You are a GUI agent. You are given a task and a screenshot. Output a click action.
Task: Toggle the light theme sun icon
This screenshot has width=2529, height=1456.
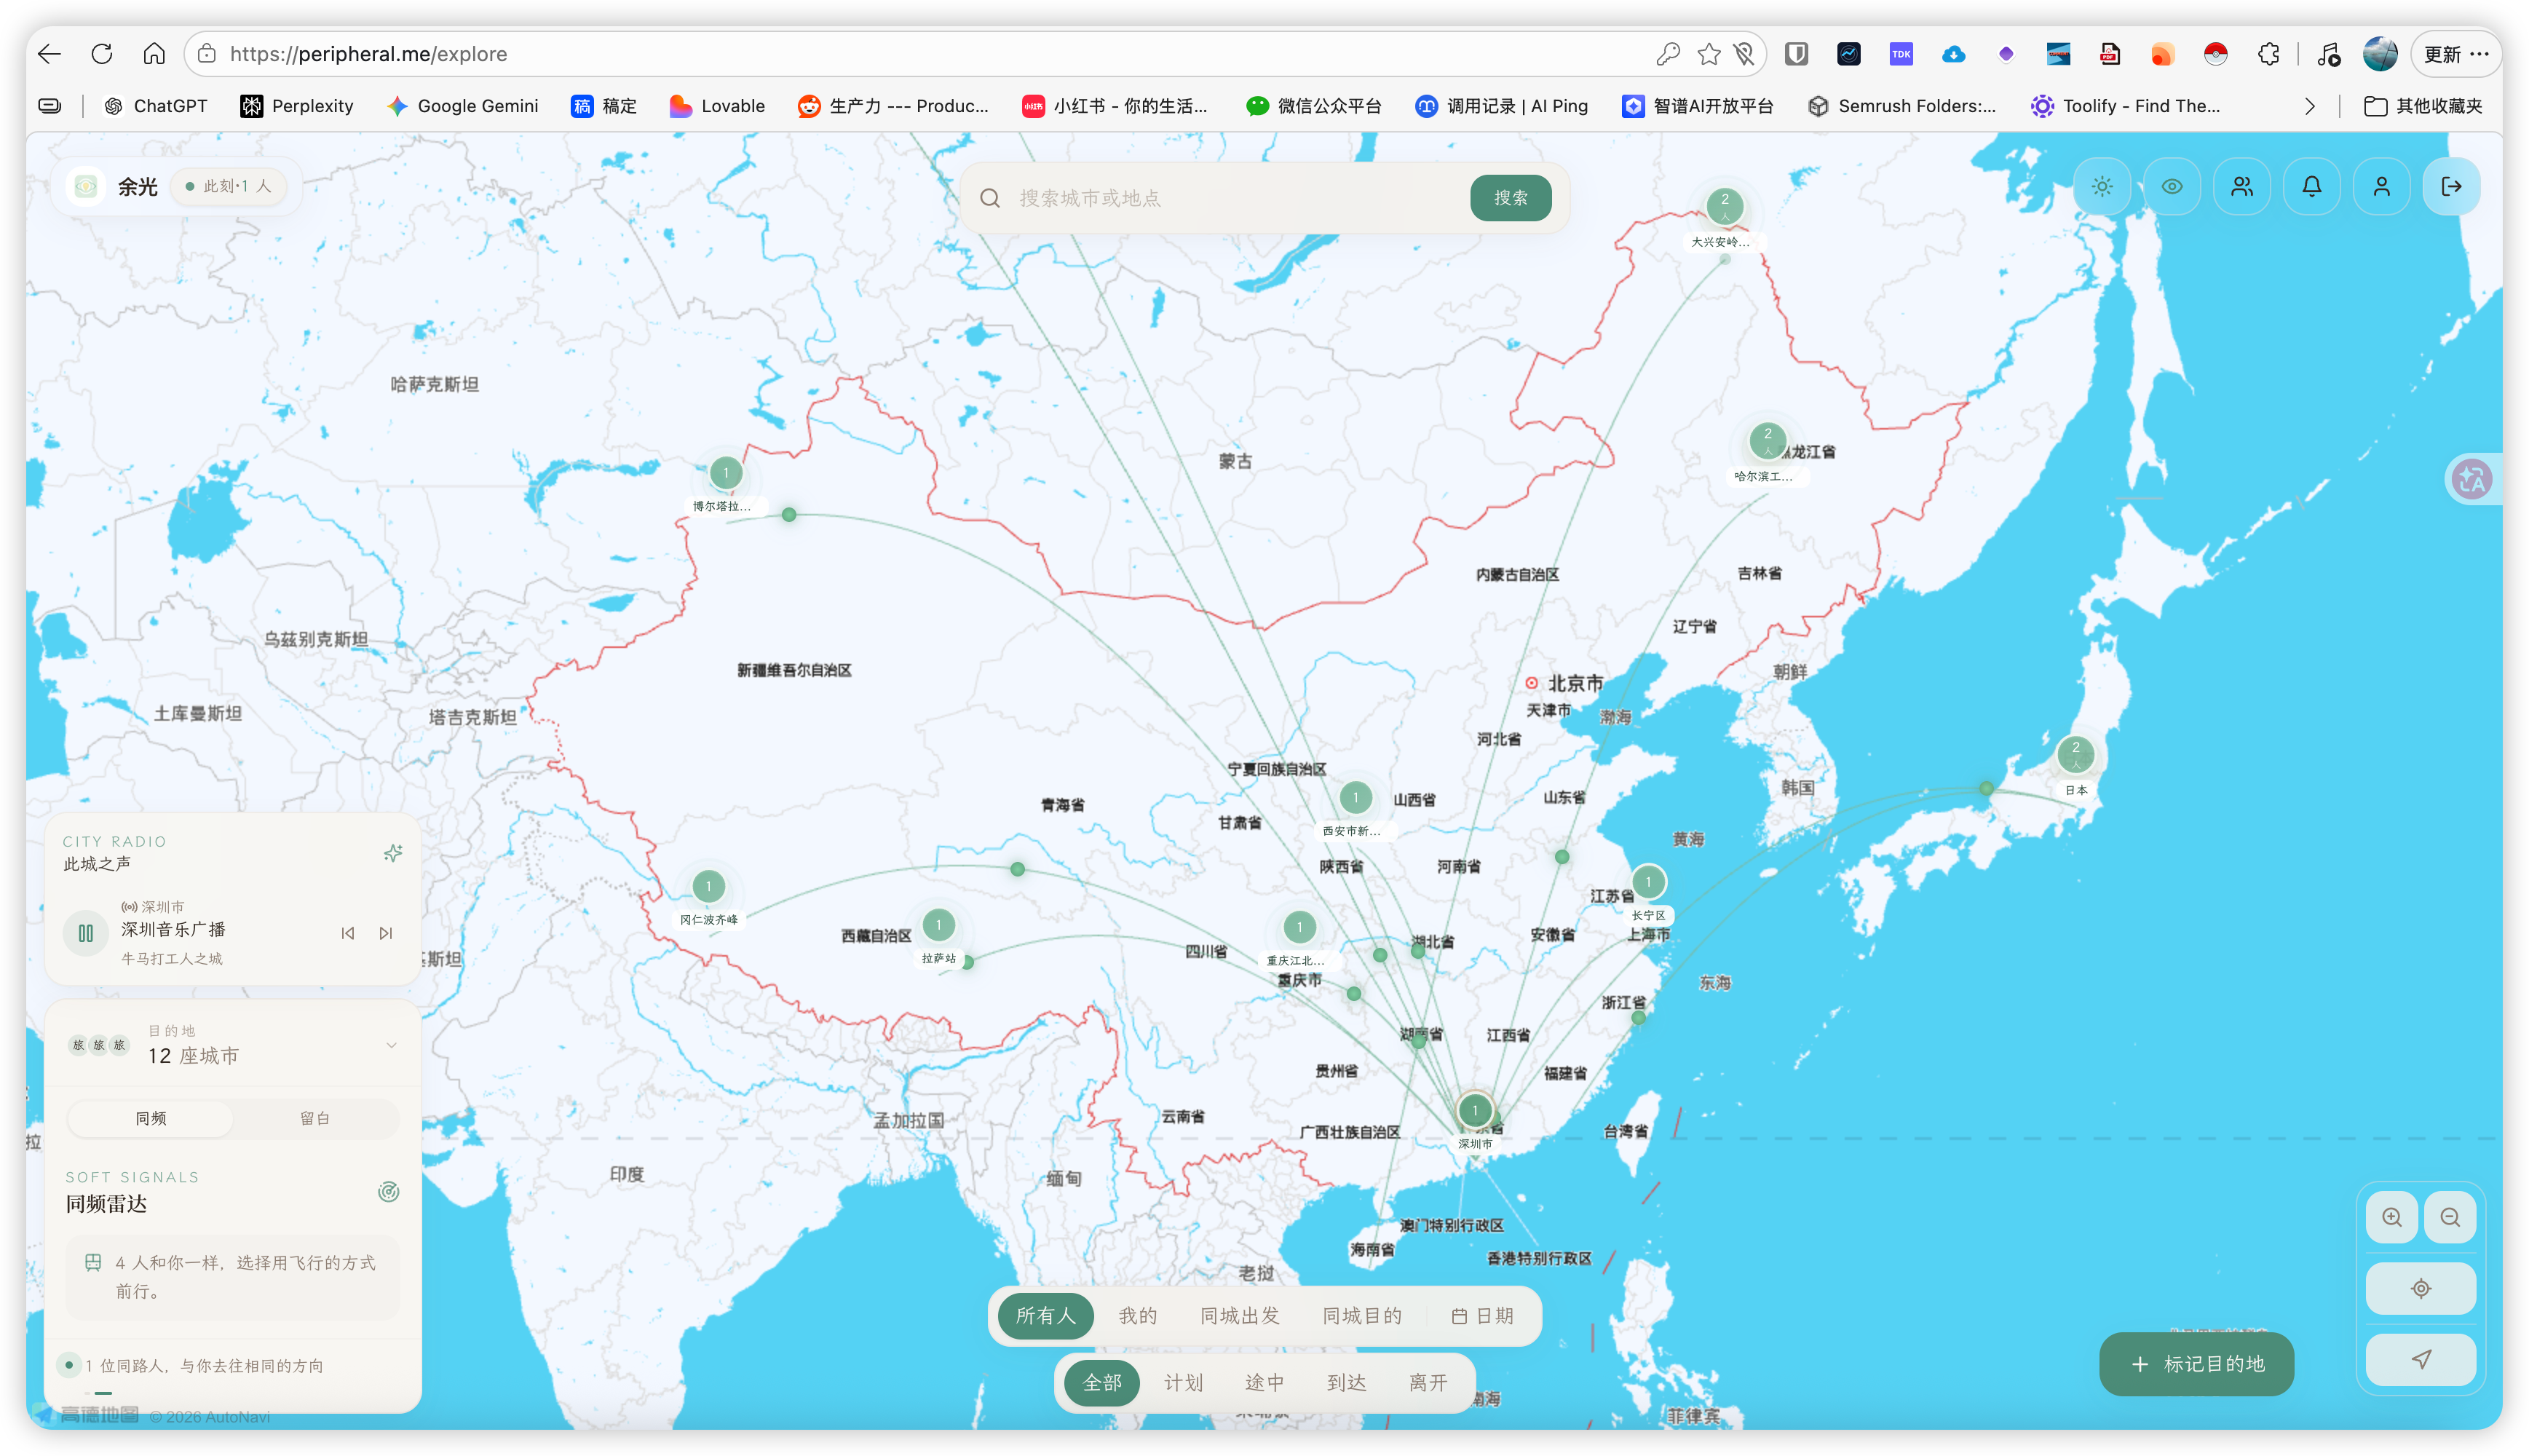click(2102, 187)
